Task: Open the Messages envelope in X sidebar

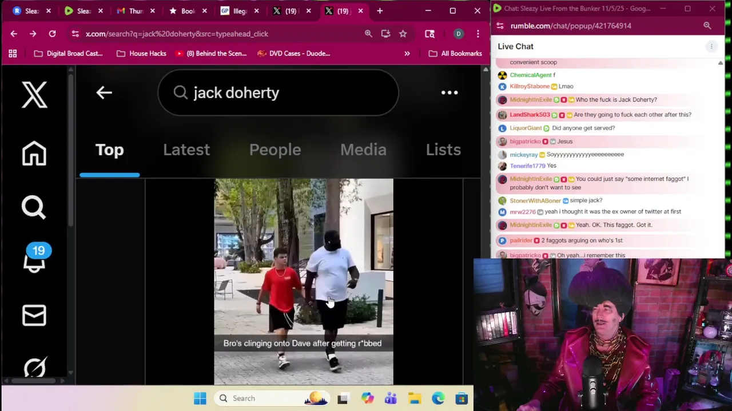Action: pos(34,315)
